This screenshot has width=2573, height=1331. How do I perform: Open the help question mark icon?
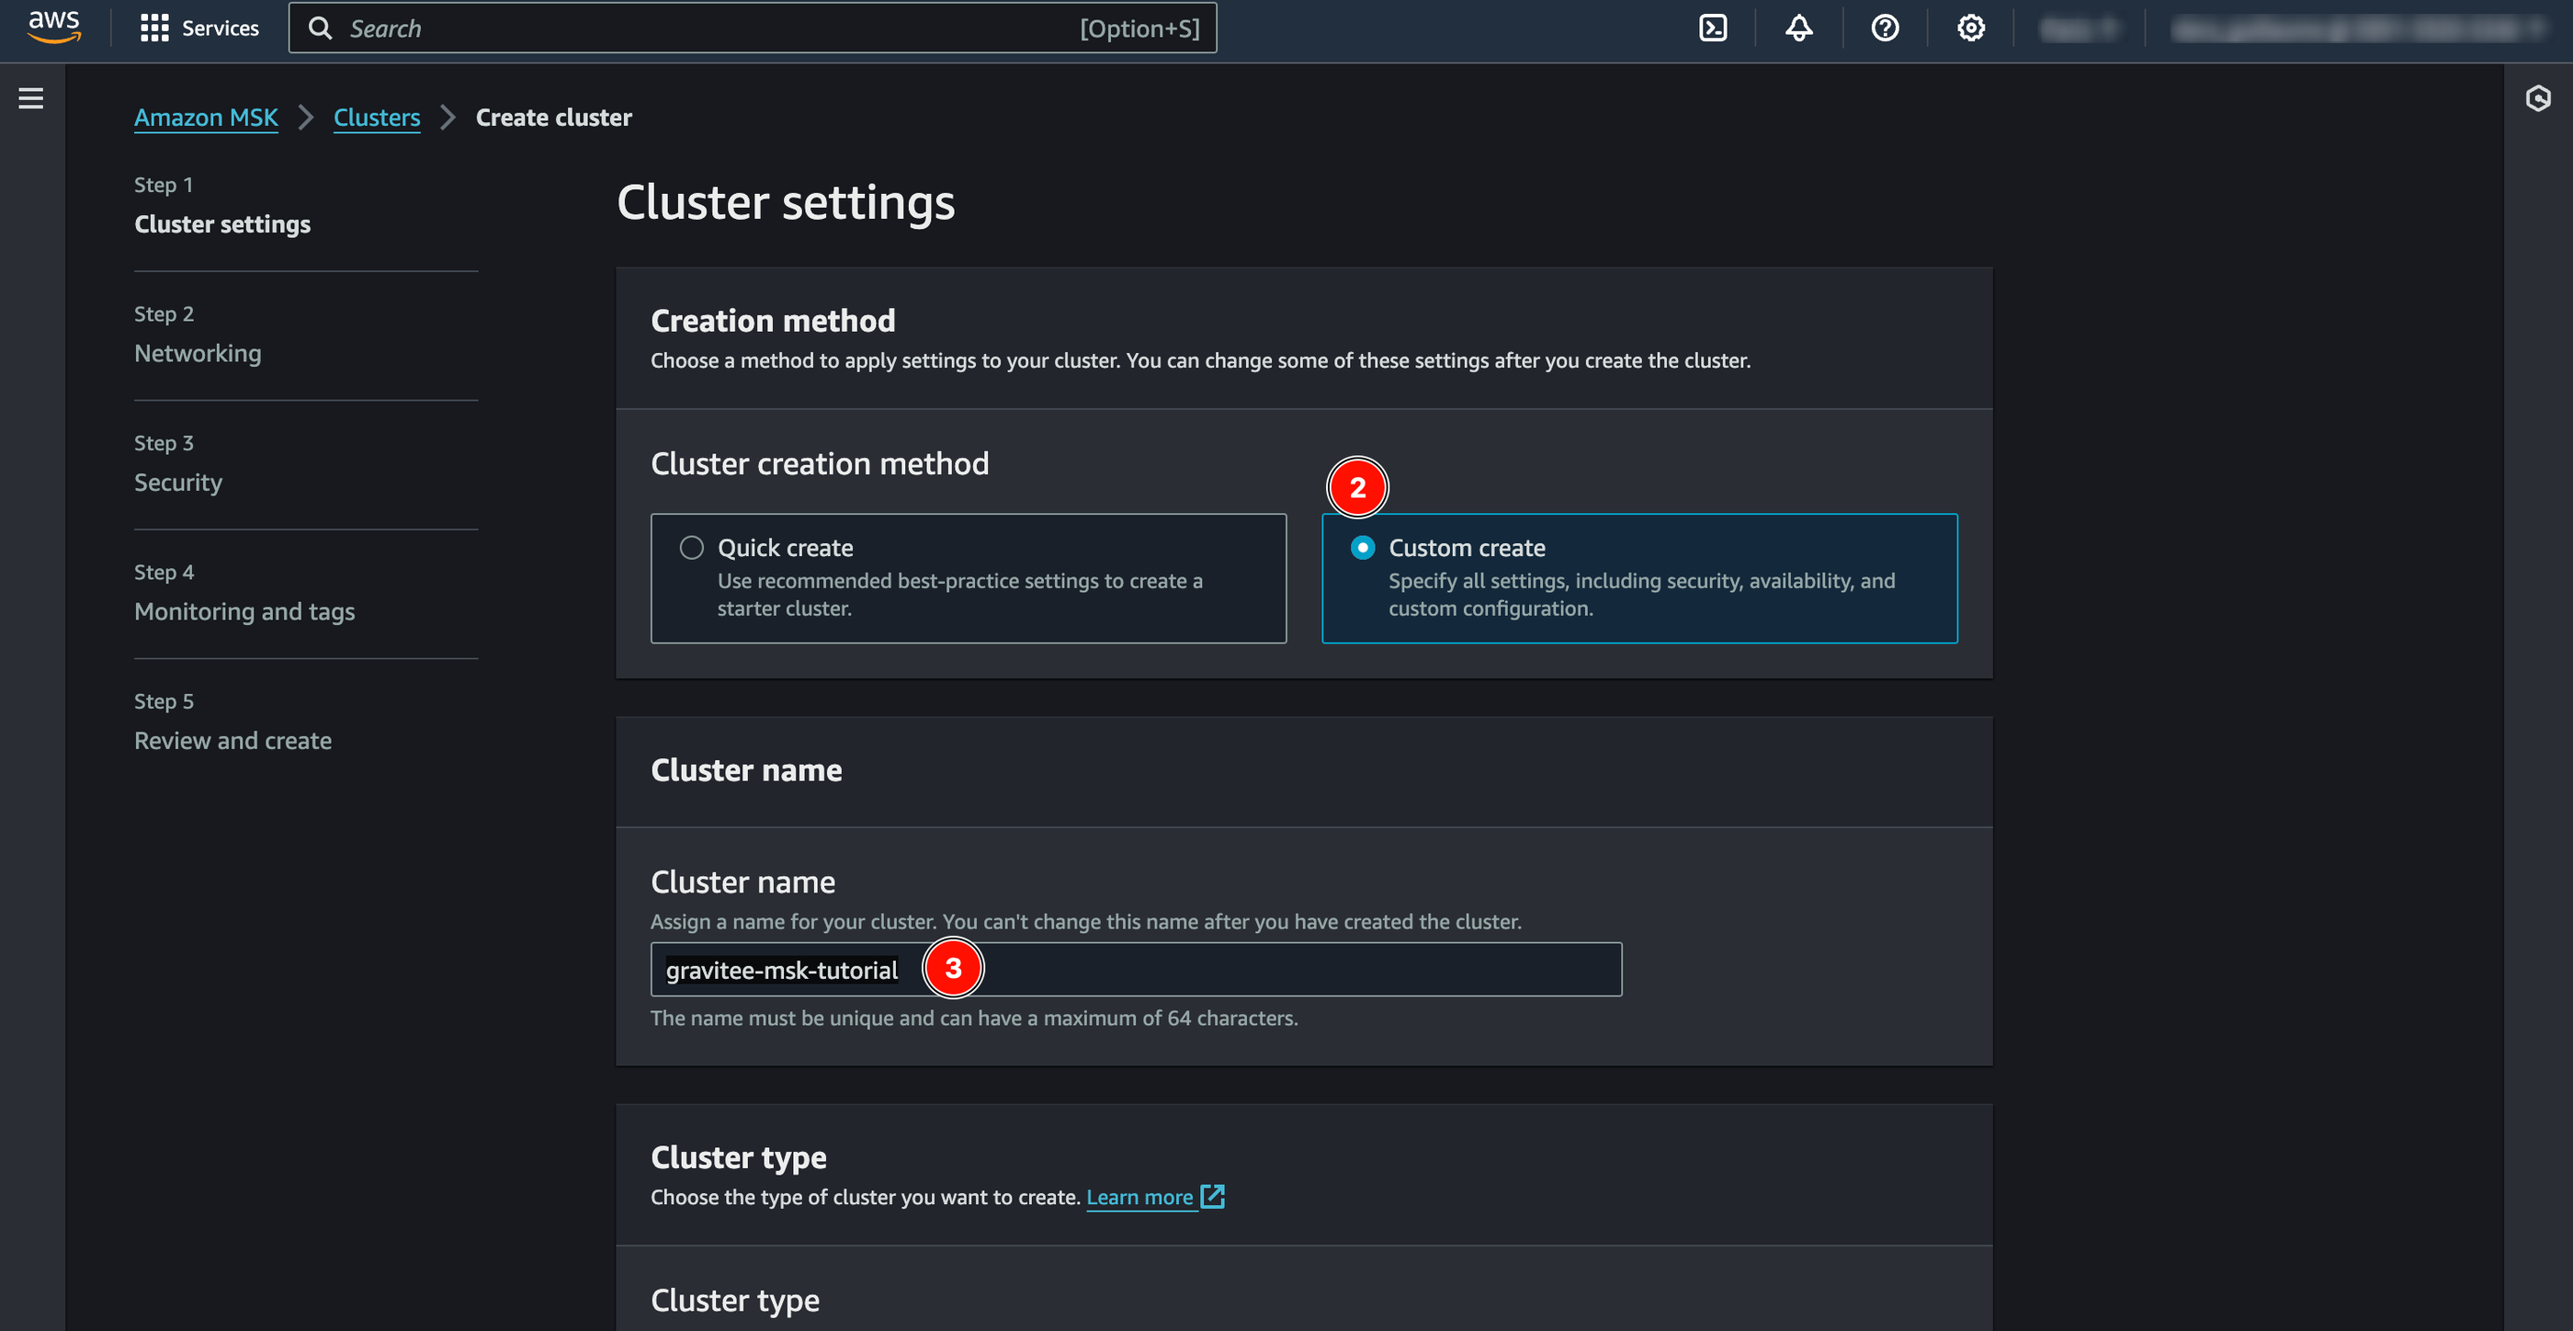1885,28
